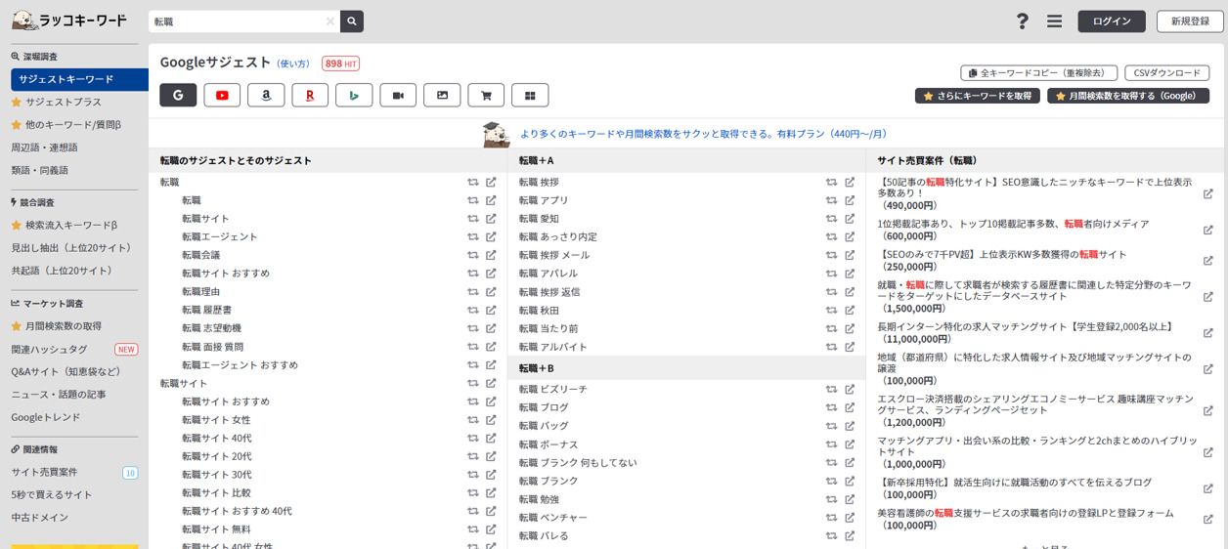This screenshot has height=549, width=1228.
Task: Select 周辺語・連想語 in sidebar
Action: (x=44, y=148)
